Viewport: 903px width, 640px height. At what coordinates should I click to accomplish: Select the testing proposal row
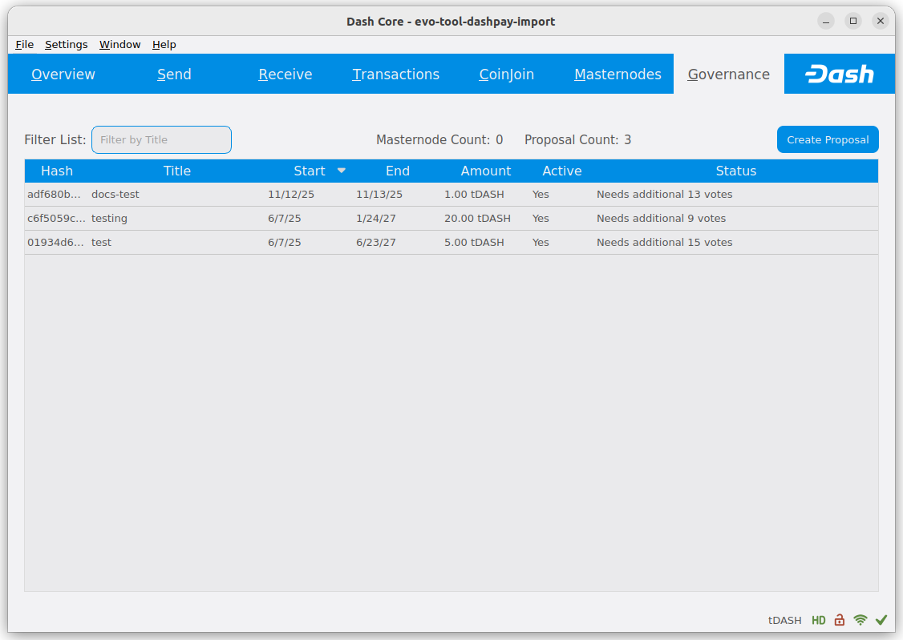point(109,219)
